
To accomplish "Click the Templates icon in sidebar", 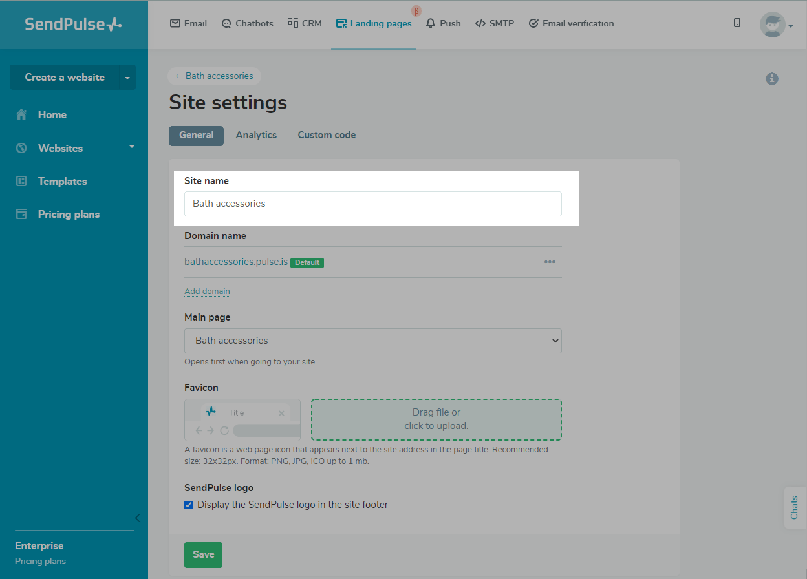I will (x=21, y=181).
